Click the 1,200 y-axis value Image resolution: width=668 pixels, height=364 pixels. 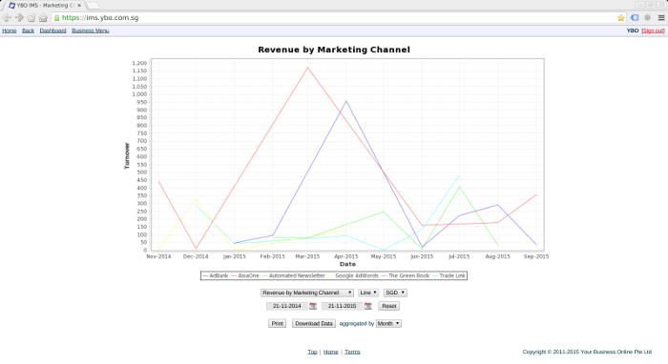pos(139,63)
